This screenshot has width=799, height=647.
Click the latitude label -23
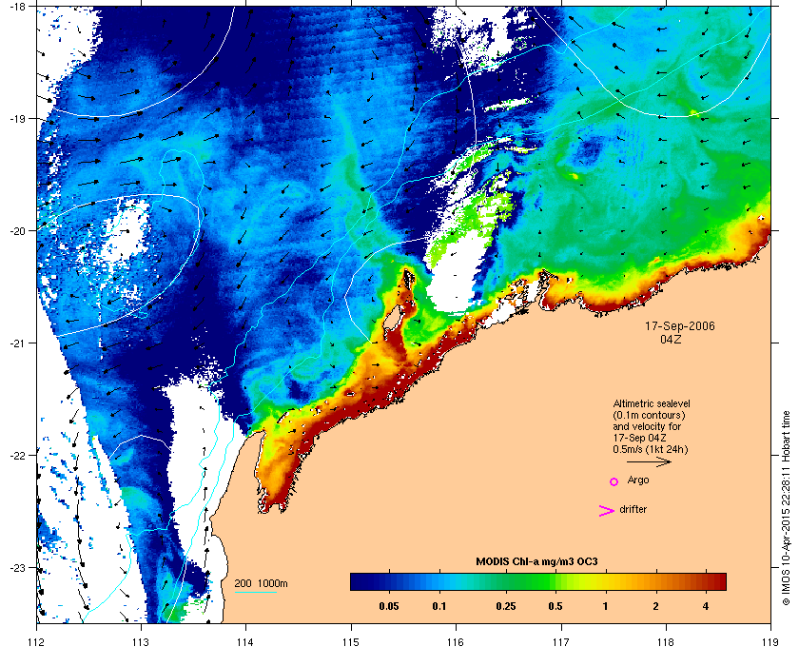(18, 567)
